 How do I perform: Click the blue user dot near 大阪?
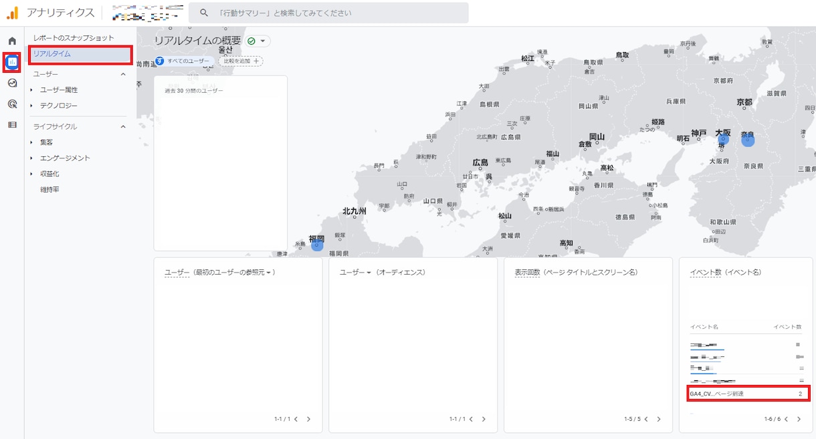coord(723,140)
